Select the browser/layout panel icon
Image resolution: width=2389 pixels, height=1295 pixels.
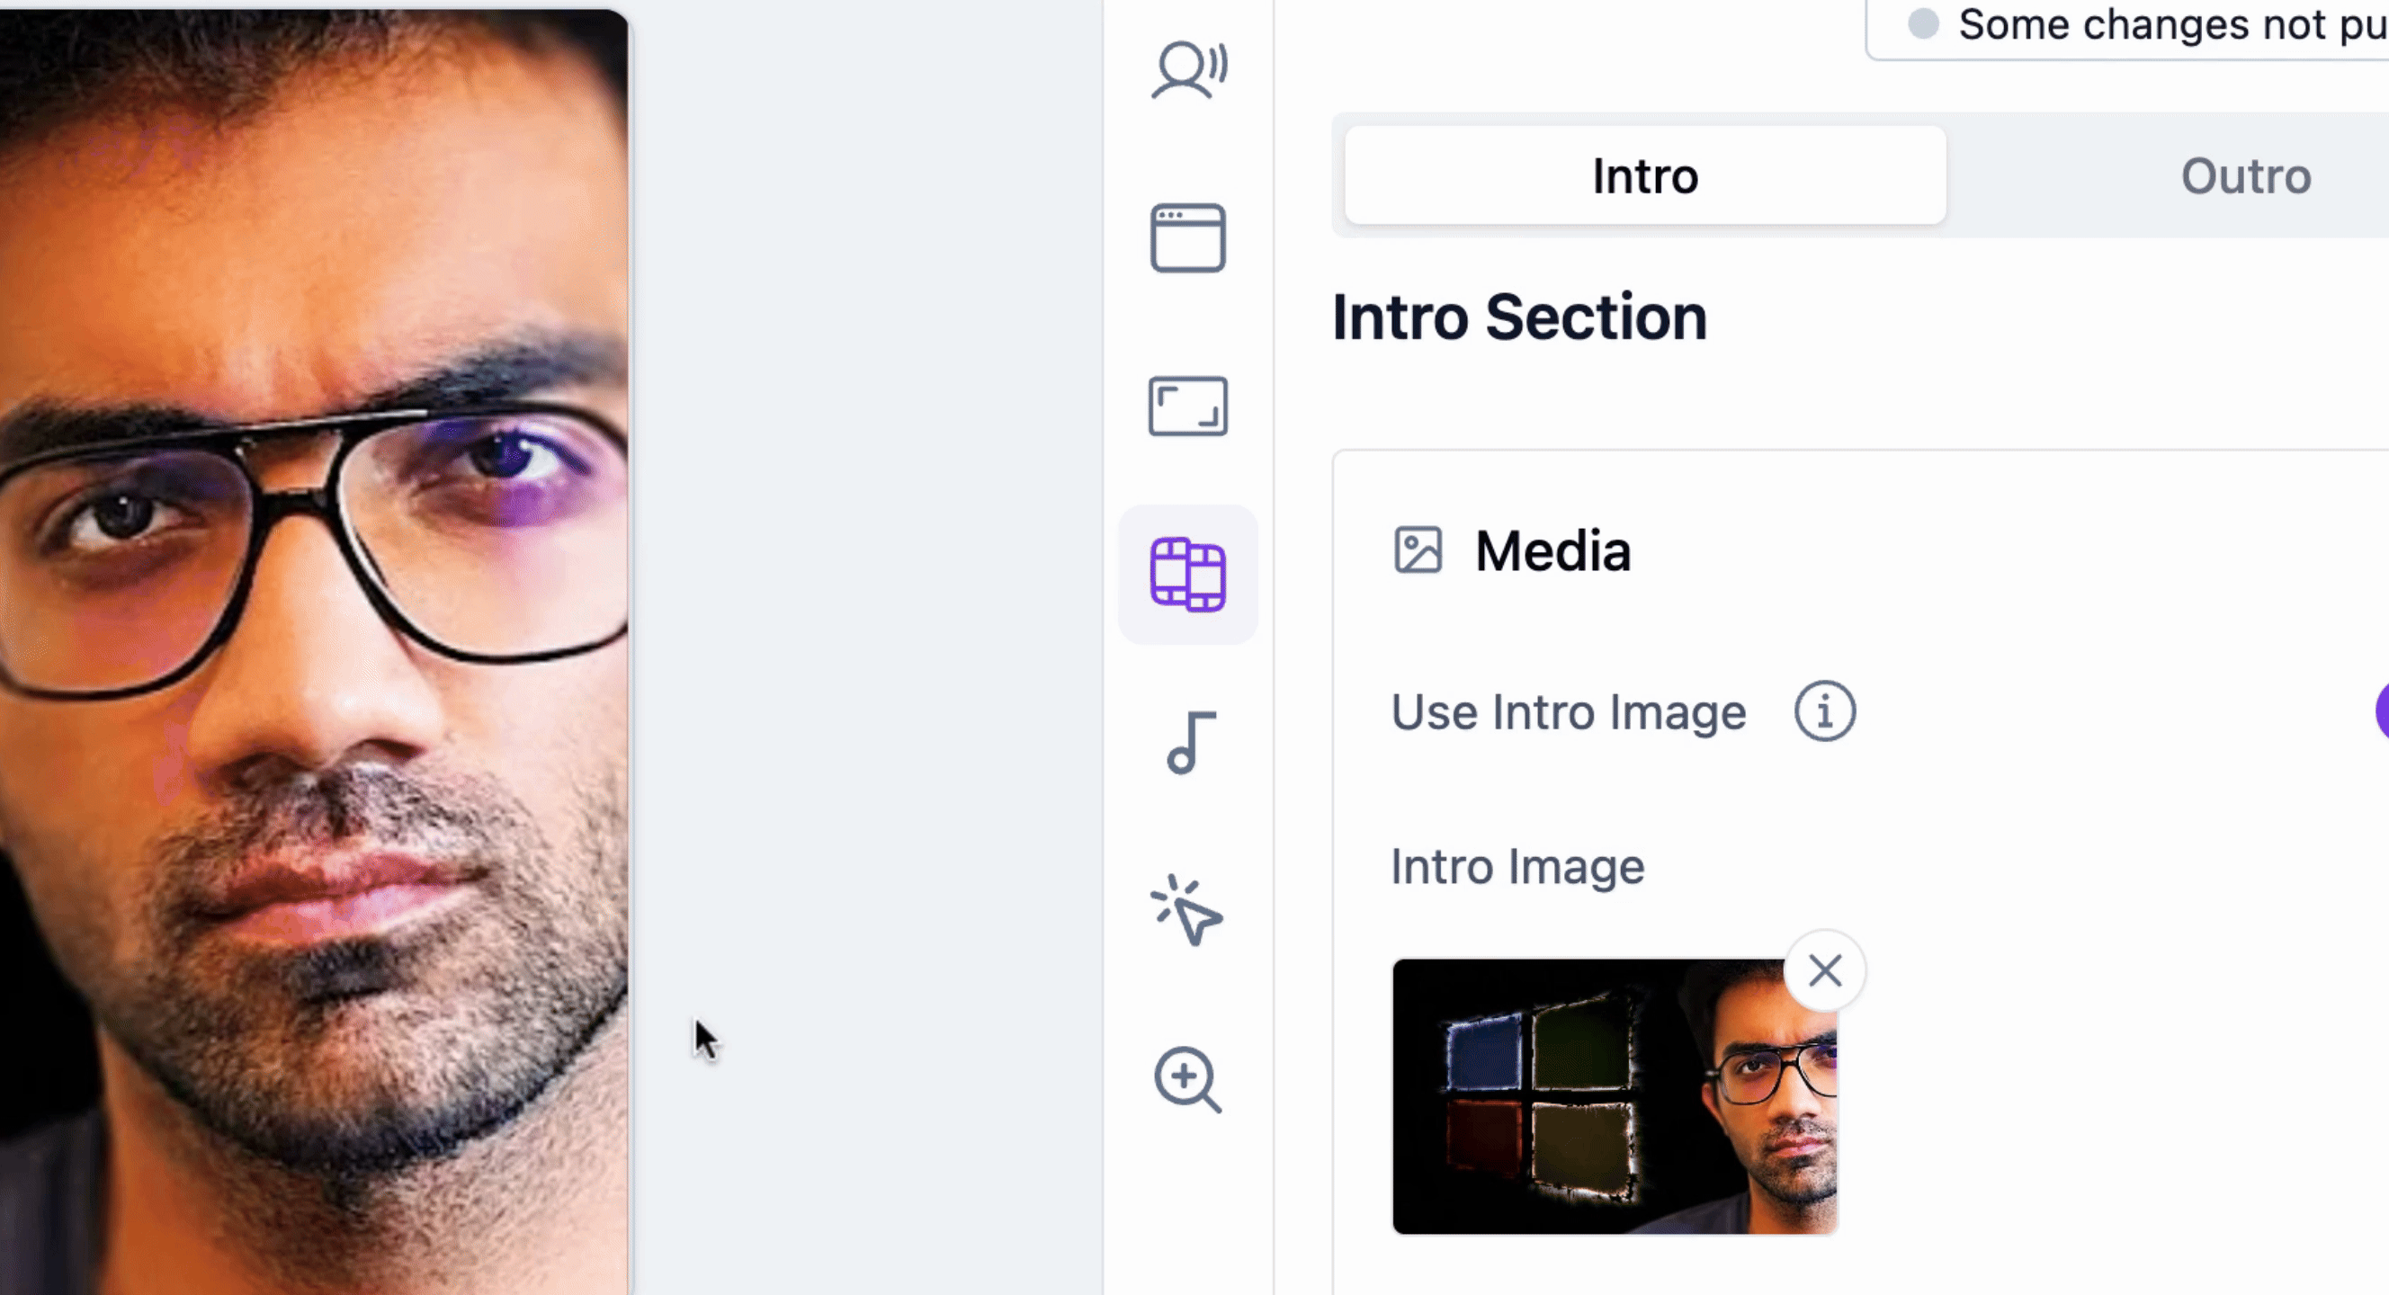[1186, 236]
